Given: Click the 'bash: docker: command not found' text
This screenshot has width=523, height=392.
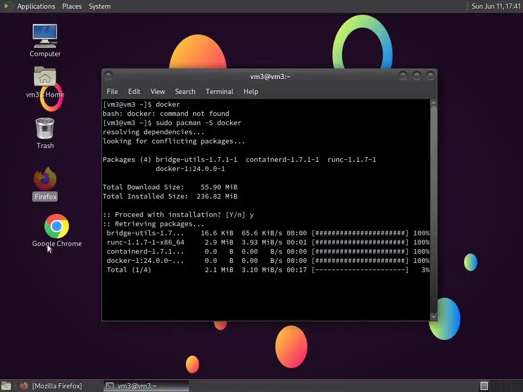Looking at the screenshot, I should coord(166,114).
